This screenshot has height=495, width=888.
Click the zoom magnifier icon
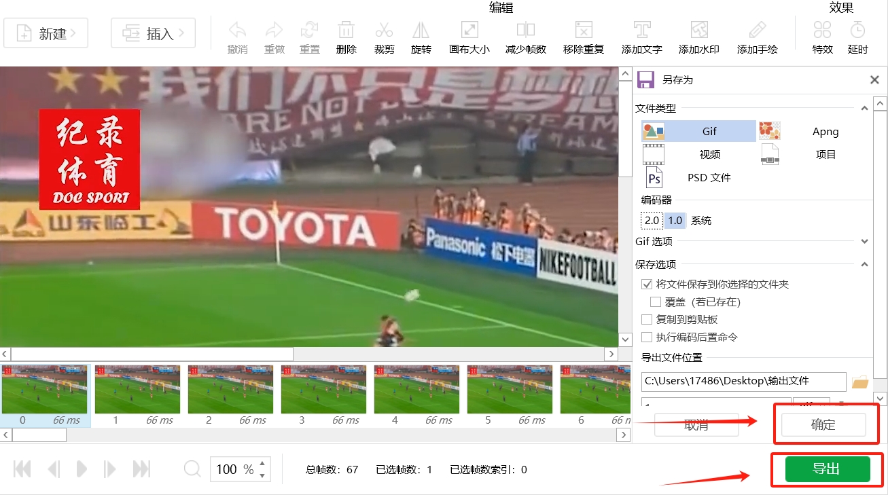tap(192, 469)
